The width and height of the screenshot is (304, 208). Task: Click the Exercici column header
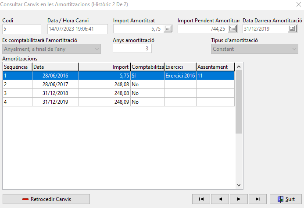click(180, 67)
